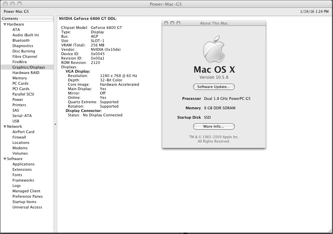Click the 256 MB VRAM value

click(98, 45)
